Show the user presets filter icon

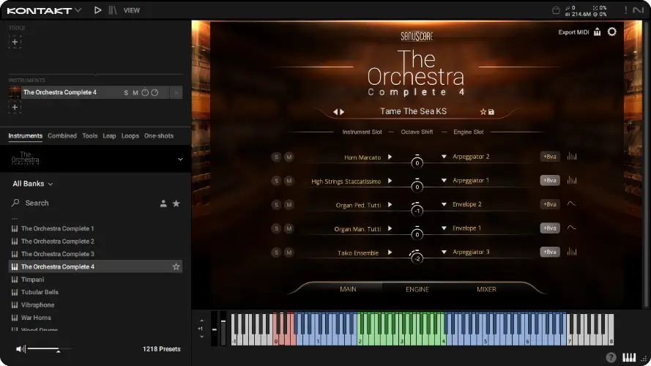tap(163, 203)
